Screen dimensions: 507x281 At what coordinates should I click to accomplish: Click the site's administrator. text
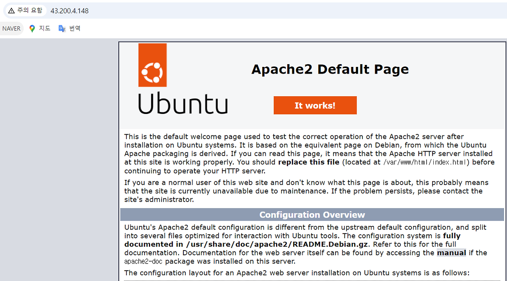[159, 199]
